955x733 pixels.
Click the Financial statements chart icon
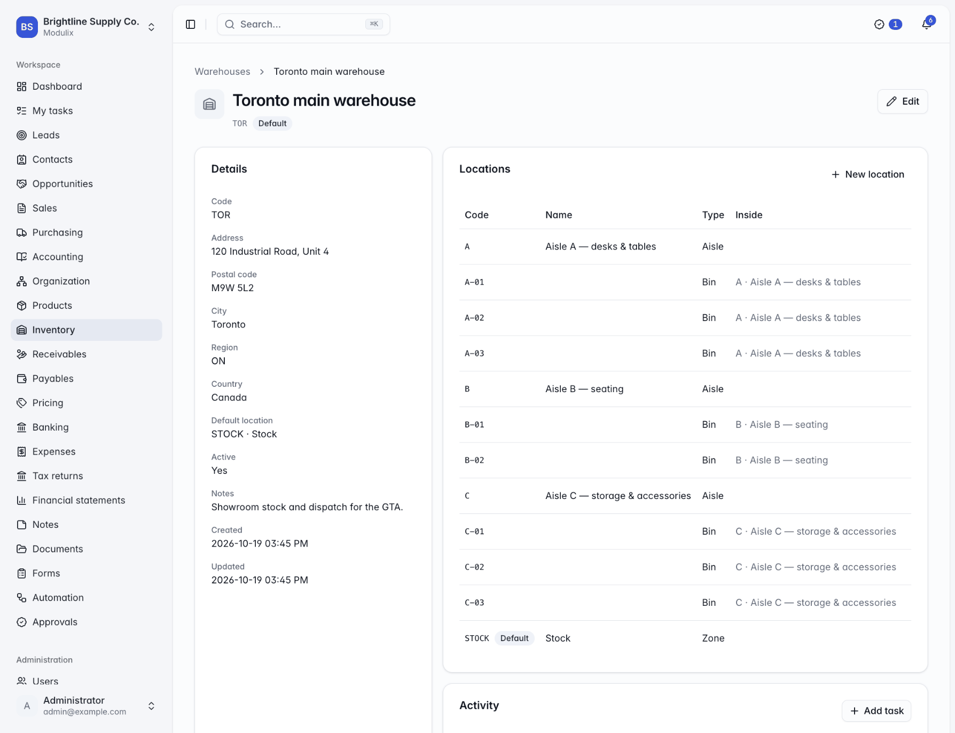21,500
